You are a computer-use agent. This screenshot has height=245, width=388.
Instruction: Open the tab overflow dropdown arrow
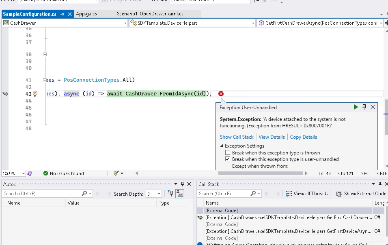382,14
